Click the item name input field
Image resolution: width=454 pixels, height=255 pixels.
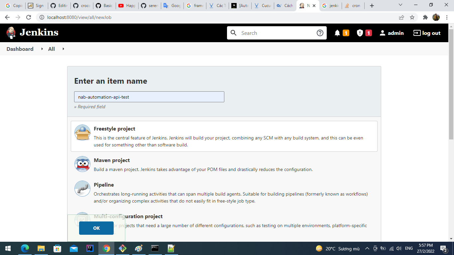(x=149, y=97)
